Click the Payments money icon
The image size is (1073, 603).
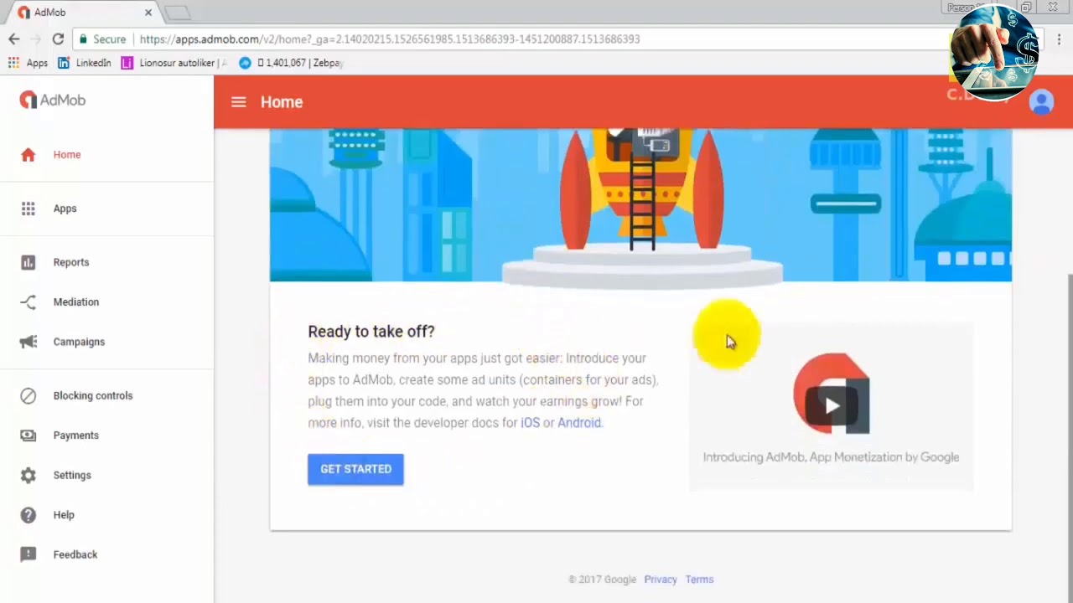coord(29,435)
